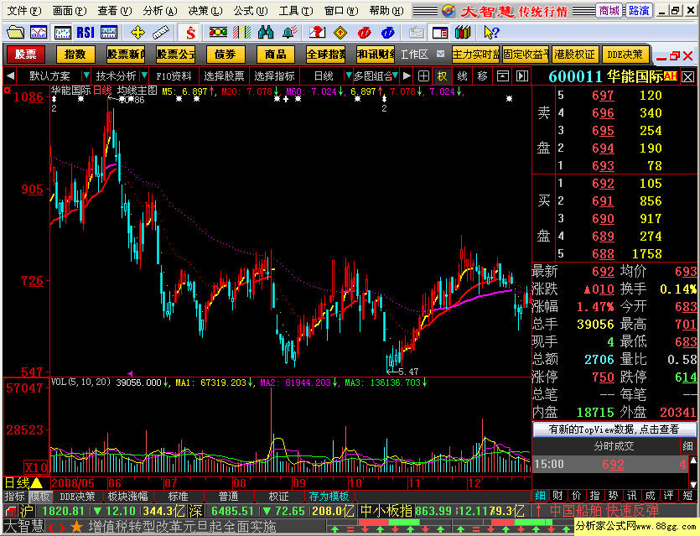Image resolution: width=700 pixels, height=536 pixels.
Task: Open file folder icon in toolbar
Action: (x=16, y=32)
